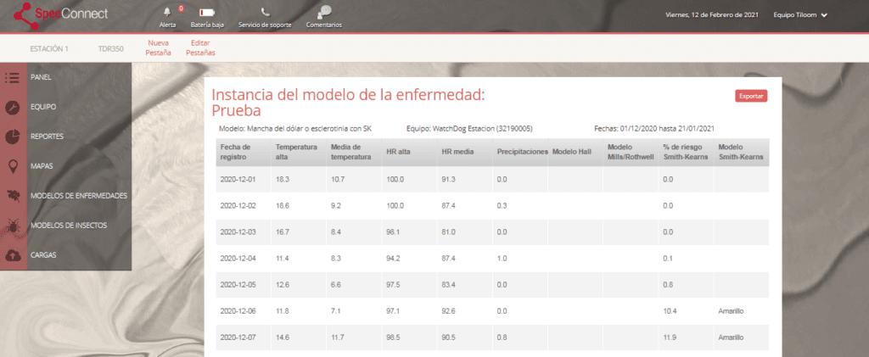Click the Reportes pie chart icon
The height and width of the screenshot is (357, 869).
point(12,137)
